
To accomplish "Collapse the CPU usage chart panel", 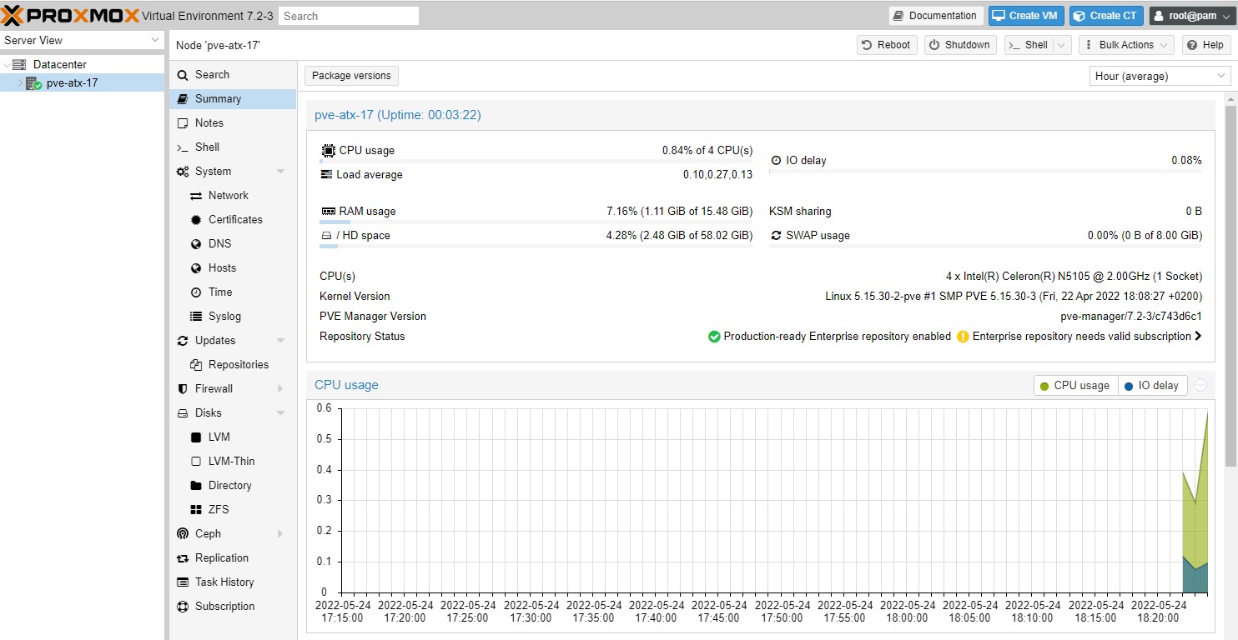I will coord(1200,385).
